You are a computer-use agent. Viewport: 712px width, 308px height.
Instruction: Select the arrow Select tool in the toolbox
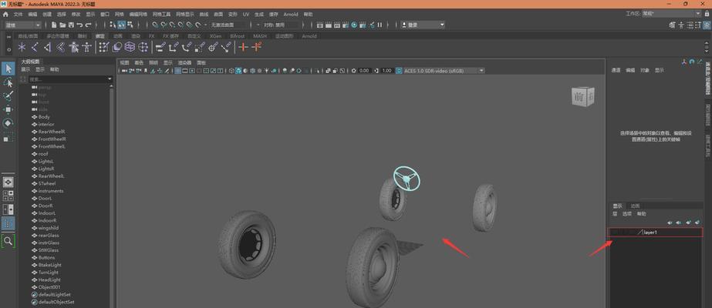pos(8,69)
